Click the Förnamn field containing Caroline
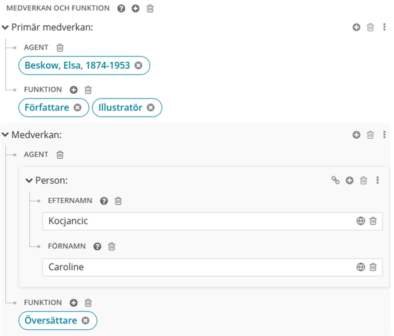This screenshot has width=394, height=336. point(194,267)
